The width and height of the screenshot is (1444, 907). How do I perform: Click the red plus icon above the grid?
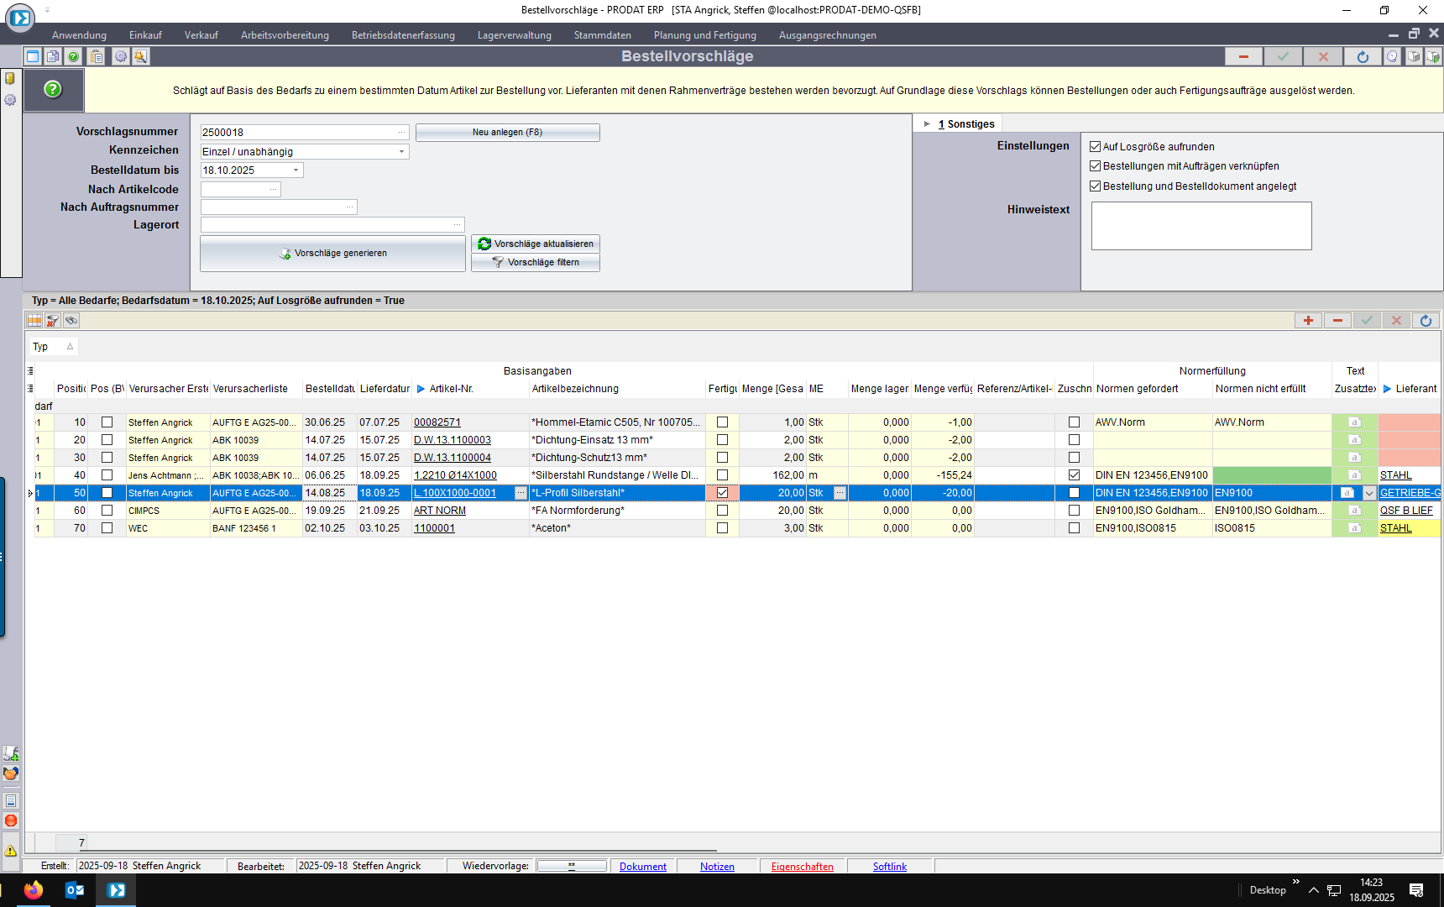coord(1308,321)
